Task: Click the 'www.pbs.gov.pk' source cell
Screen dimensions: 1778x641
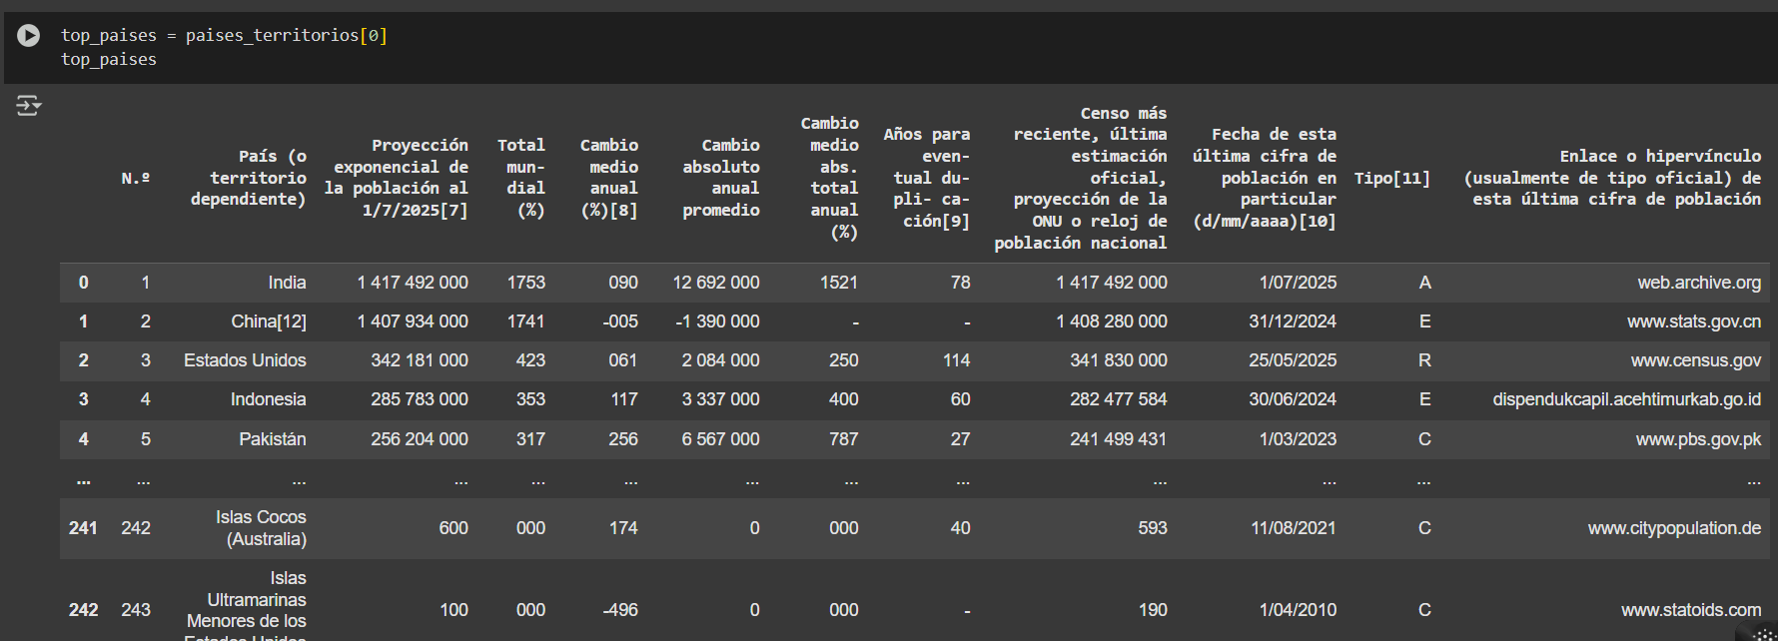Action: tap(1698, 439)
